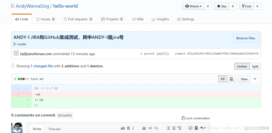Apply italic formatting in comment toolbar
This screenshot has height=133, width=272.
[x=133, y=128]
